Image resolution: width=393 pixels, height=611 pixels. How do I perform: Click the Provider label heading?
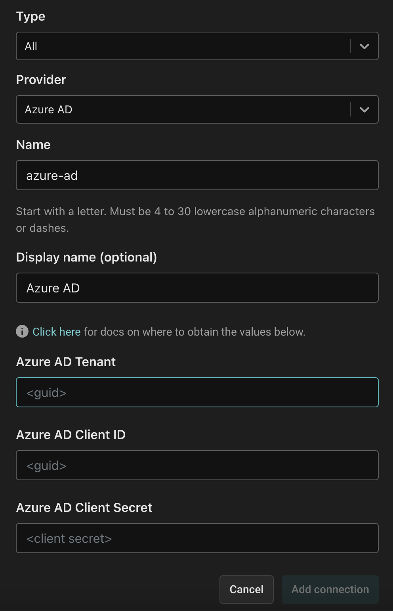41,80
